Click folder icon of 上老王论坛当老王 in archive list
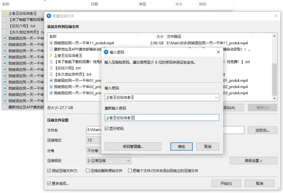 click(x=51, y=55)
